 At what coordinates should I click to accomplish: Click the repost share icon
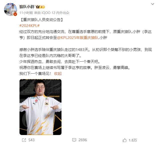click(24, 140)
